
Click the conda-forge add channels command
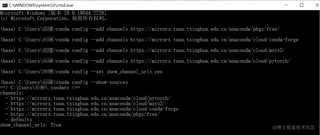click(149, 40)
